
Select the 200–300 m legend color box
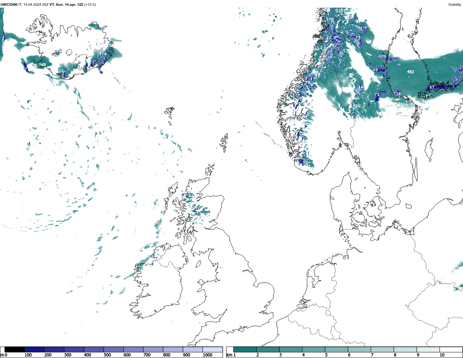[x=54, y=349]
